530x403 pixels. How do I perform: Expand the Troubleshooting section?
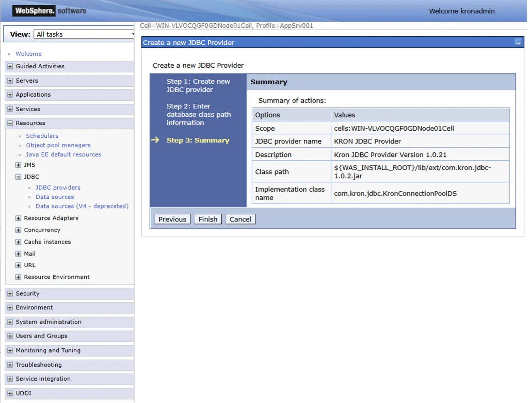pyautogui.click(x=10, y=365)
